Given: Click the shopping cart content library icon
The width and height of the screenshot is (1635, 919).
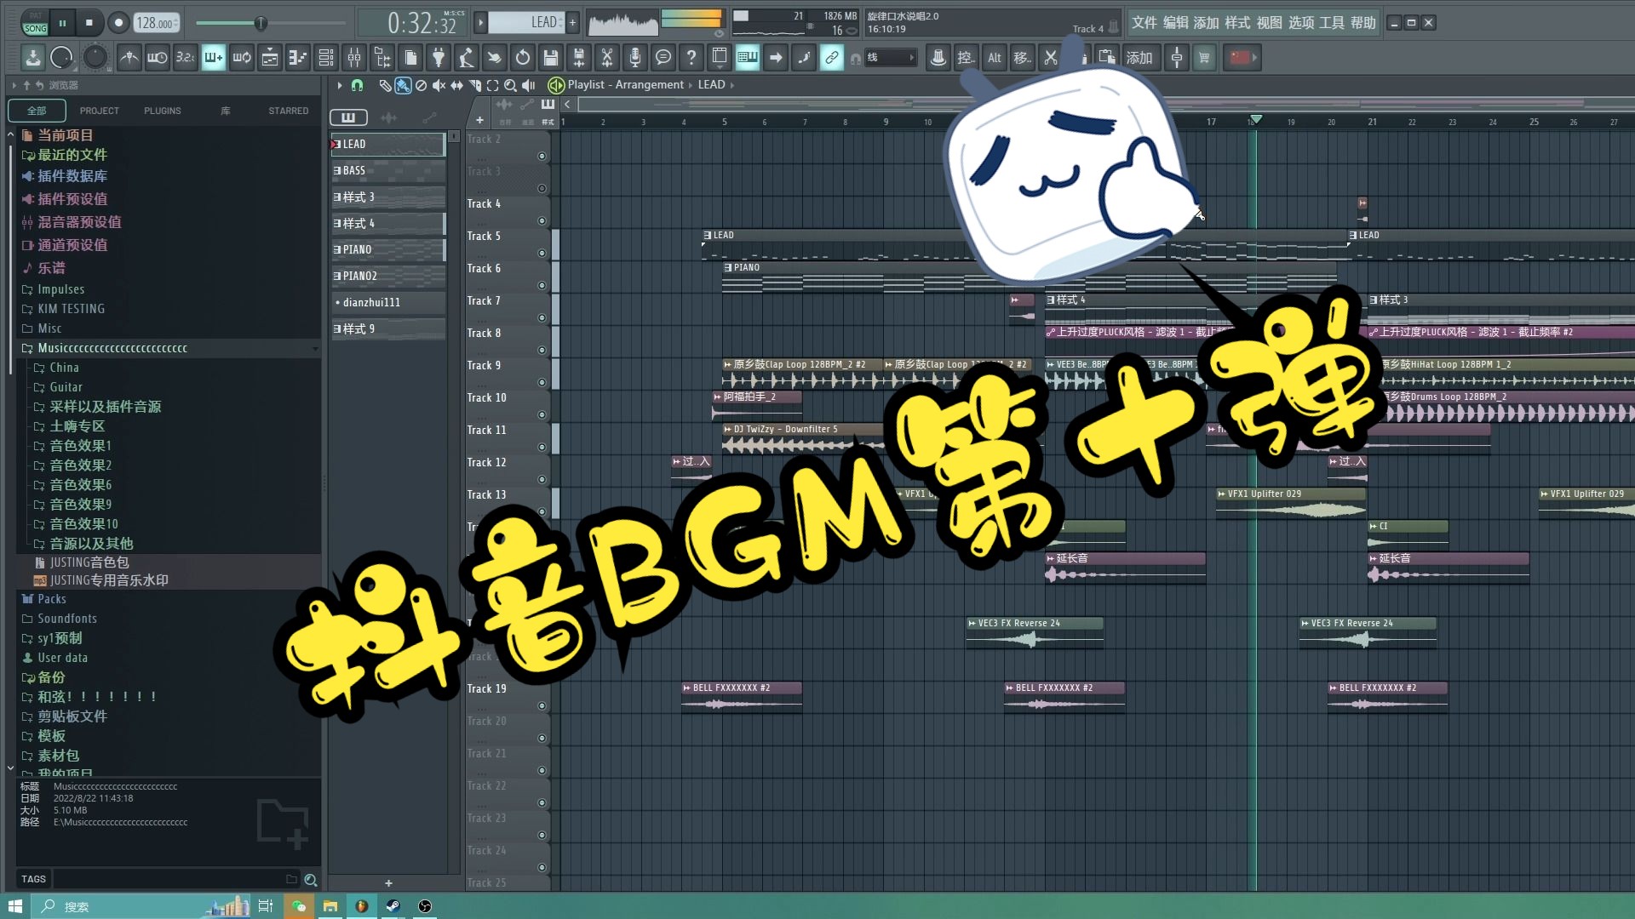Looking at the screenshot, I should tap(1204, 58).
